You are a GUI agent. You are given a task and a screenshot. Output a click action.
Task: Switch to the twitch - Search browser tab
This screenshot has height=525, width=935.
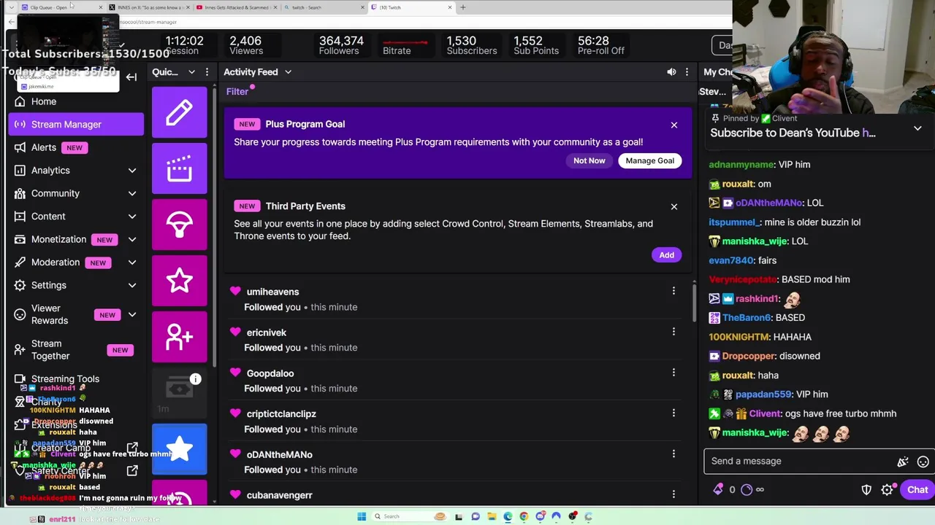click(x=324, y=7)
